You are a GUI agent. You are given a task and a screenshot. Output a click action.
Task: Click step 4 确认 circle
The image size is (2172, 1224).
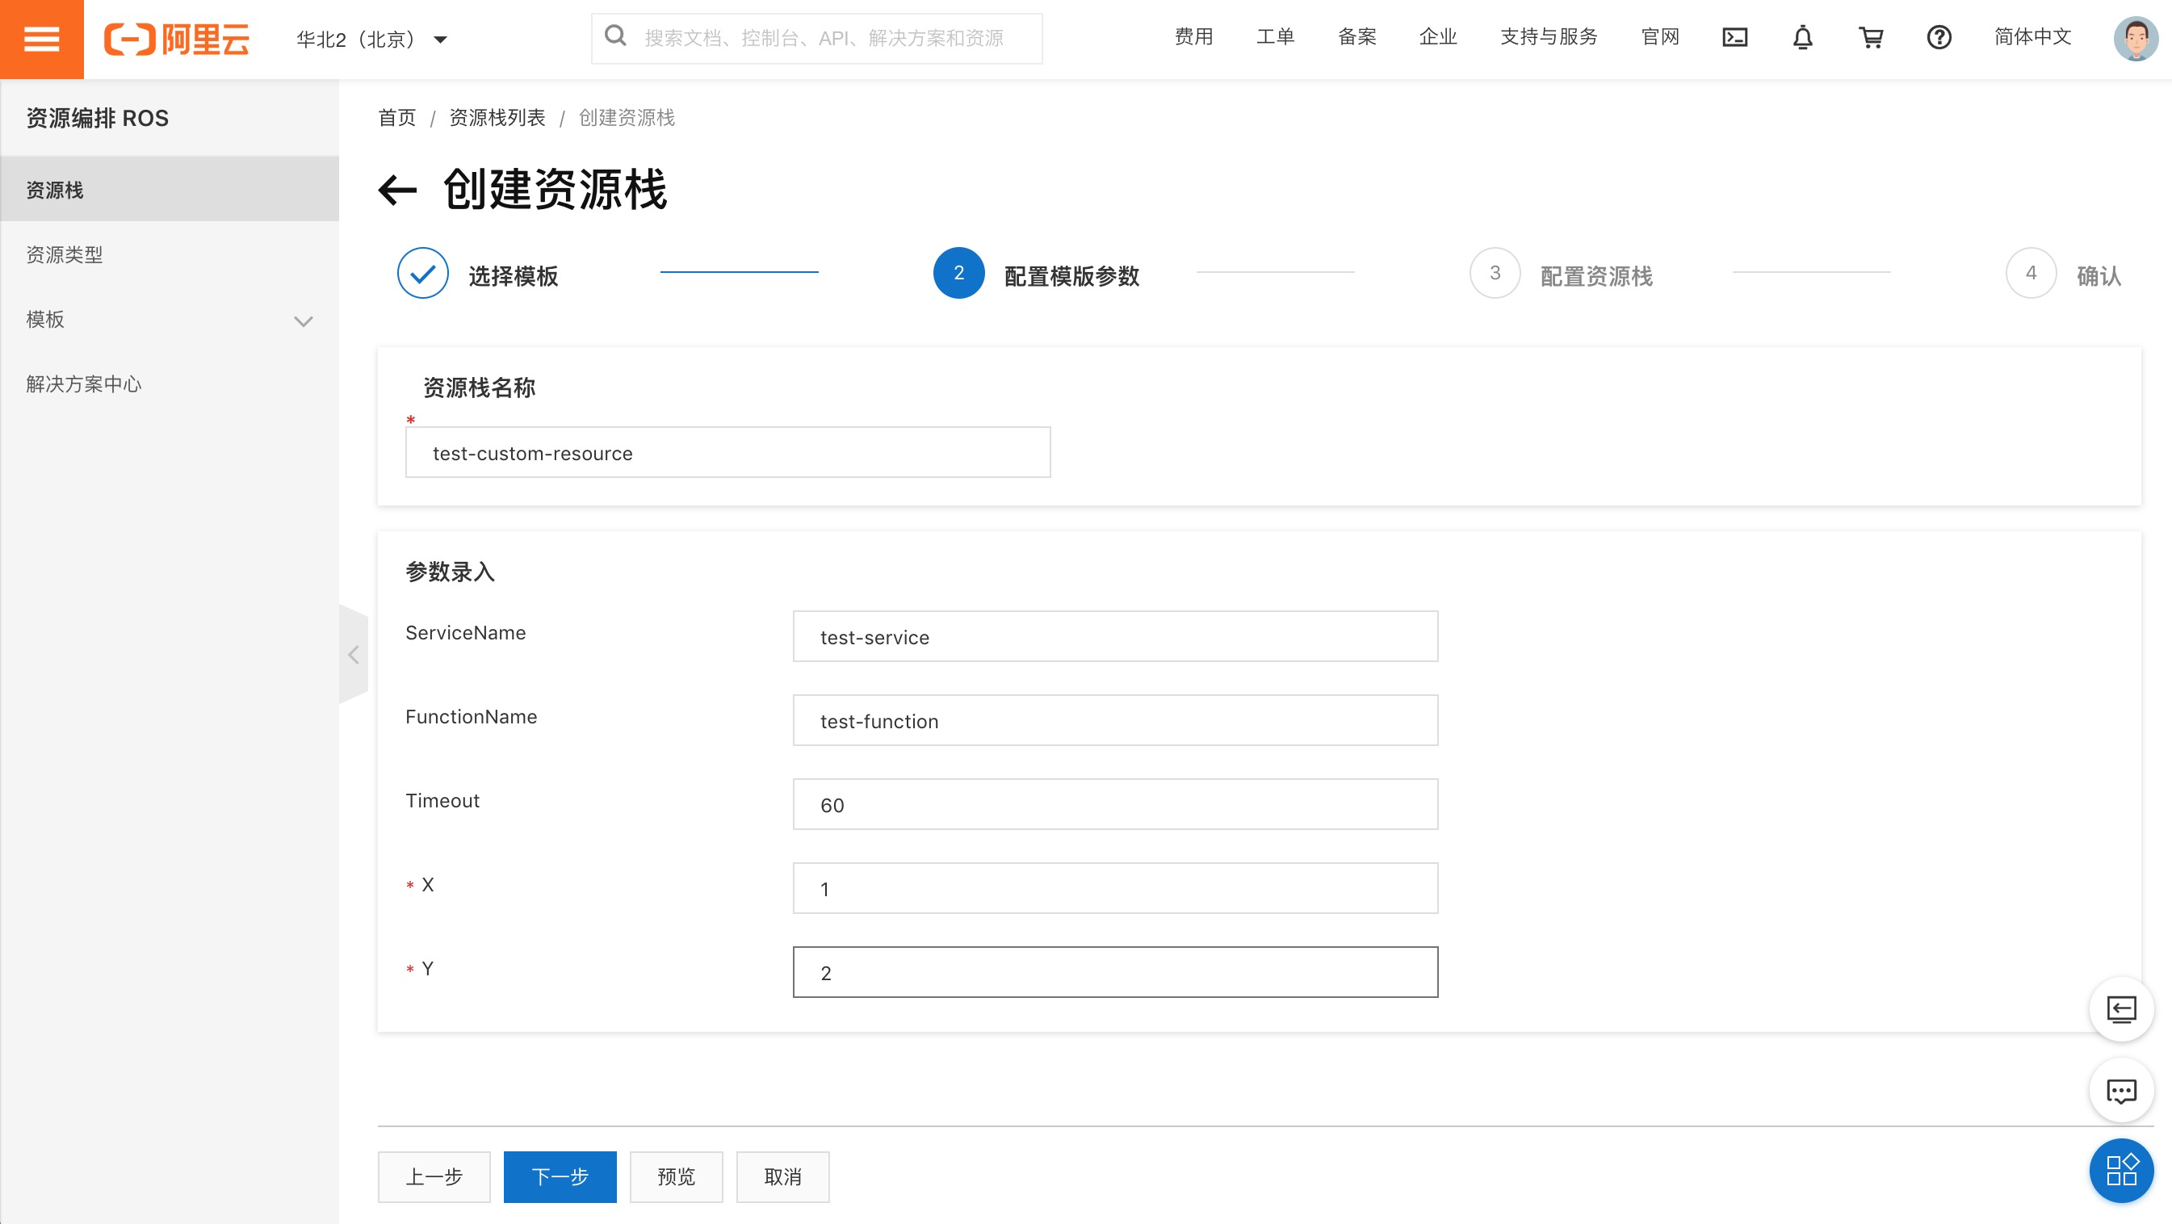tap(2031, 273)
